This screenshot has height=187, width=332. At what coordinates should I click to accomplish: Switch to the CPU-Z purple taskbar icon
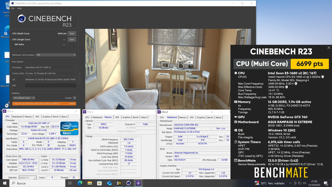(139, 183)
